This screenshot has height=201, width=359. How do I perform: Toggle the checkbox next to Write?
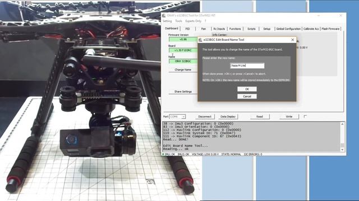click(x=305, y=117)
